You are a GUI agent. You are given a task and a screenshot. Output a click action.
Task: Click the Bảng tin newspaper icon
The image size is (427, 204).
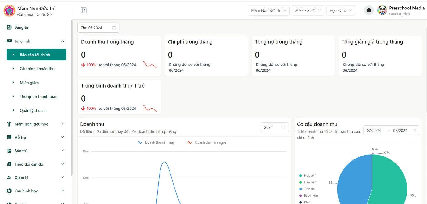(9, 27)
